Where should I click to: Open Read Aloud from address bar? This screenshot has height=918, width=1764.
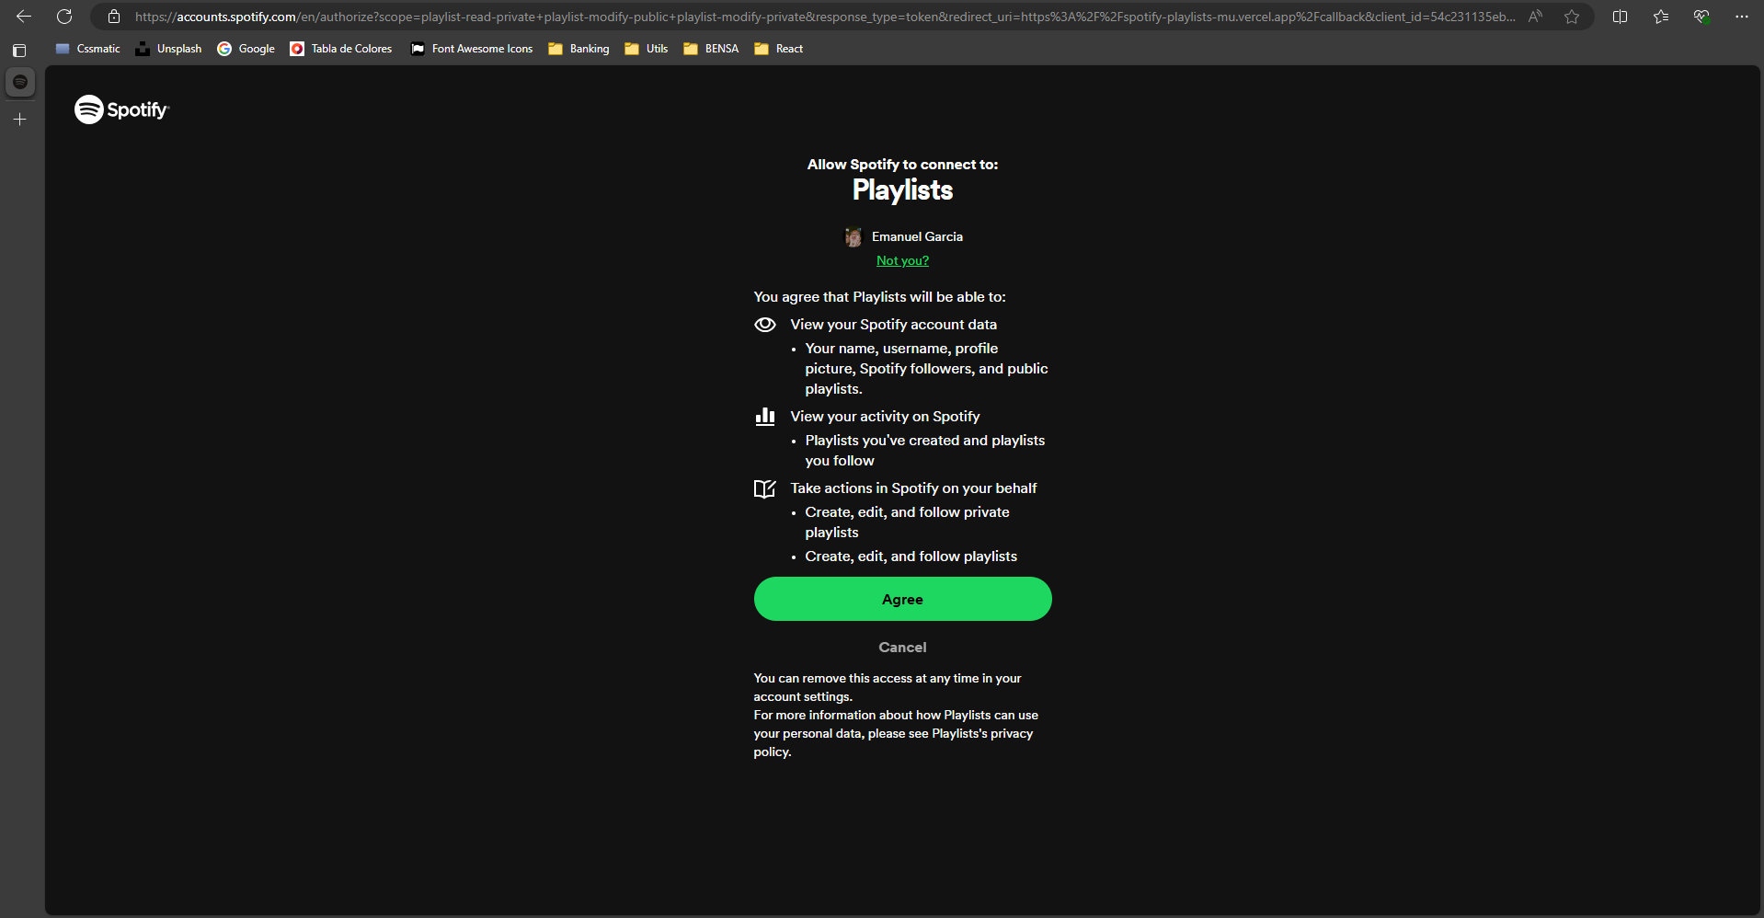pos(1535,17)
